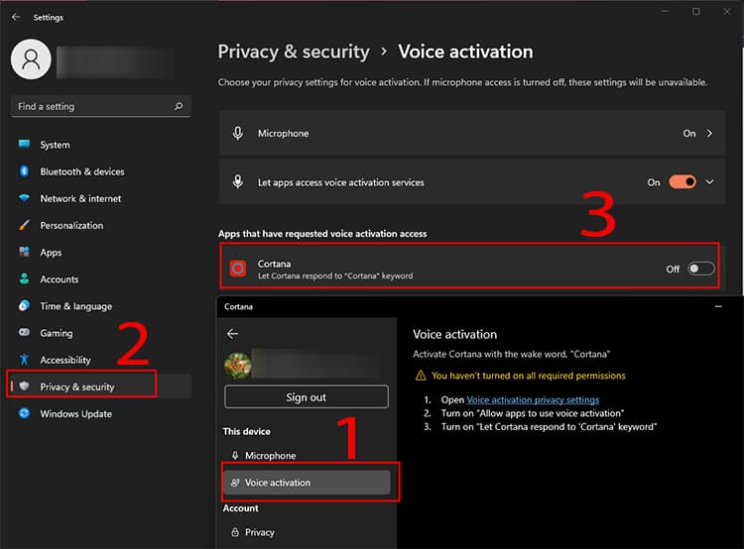This screenshot has width=744, height=549.
Task: Click the Apps icon in sidebar
Action: coord(24,252)
